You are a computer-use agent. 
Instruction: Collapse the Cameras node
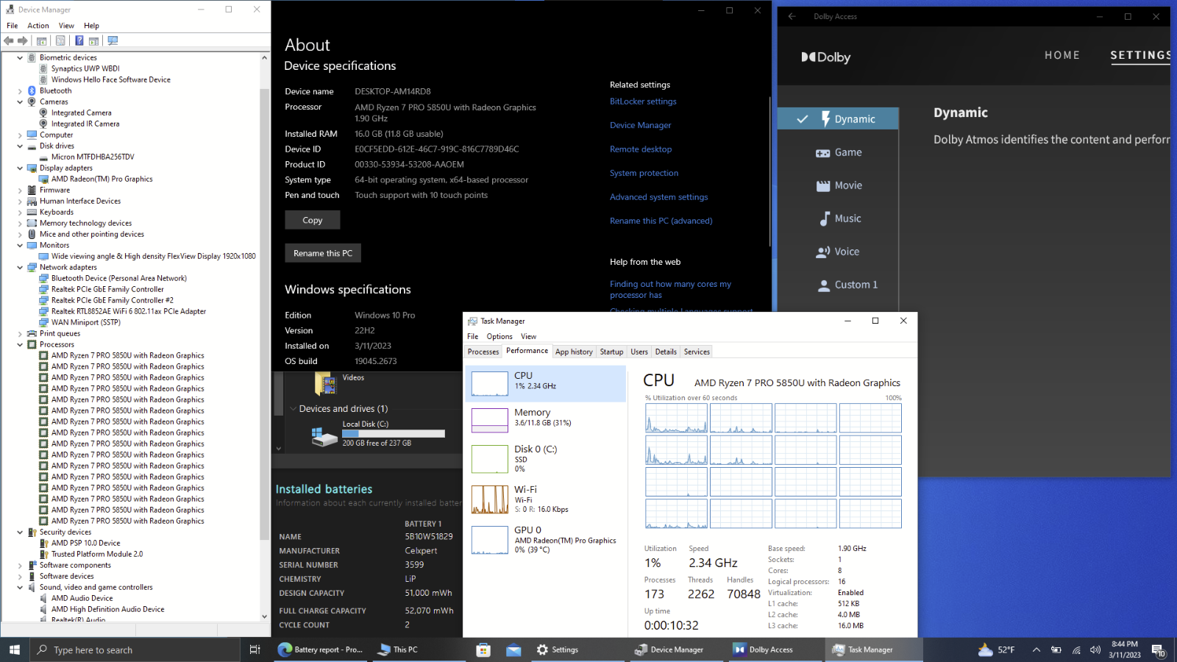point(20,102)
